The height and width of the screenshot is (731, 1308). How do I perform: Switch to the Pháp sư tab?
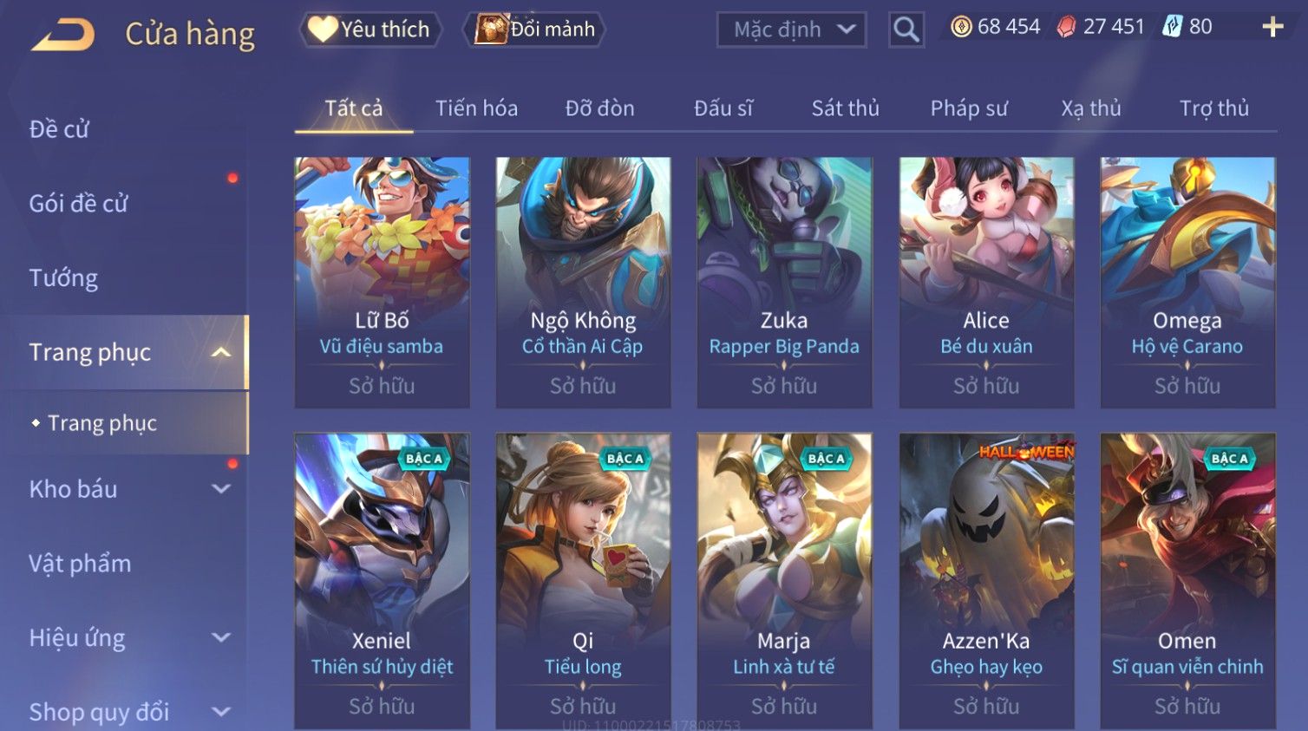click(969, 108)
